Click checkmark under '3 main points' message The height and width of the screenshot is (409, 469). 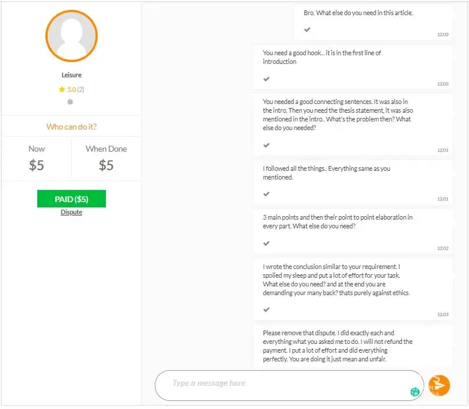[267, 243]
